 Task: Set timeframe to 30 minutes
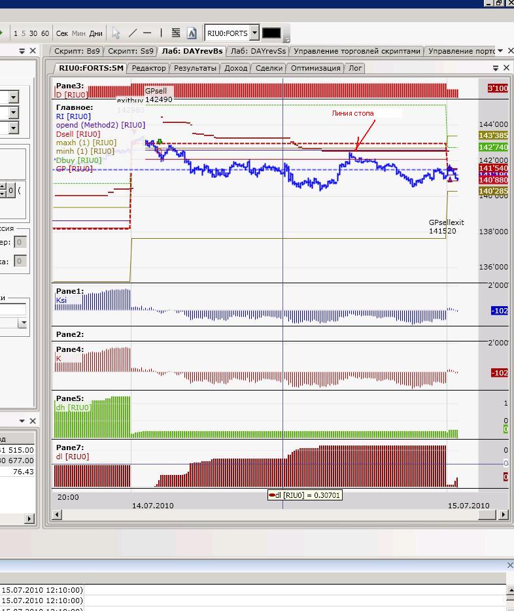click(33, 33)
